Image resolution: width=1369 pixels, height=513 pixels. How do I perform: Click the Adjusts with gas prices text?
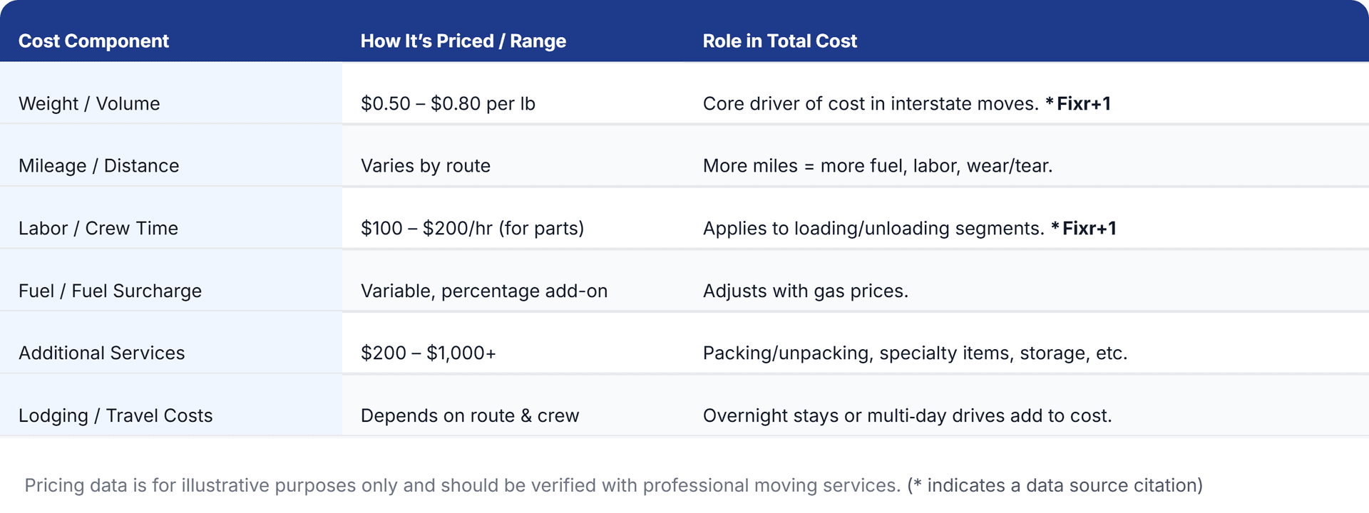(x=805, y=291)
